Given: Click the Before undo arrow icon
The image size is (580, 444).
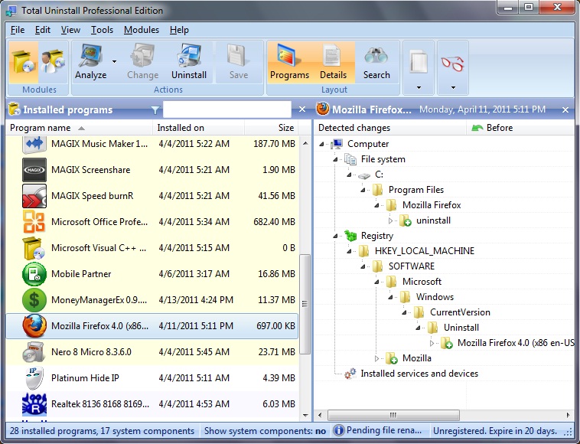Looking at the screenshot, I should 477,128.
